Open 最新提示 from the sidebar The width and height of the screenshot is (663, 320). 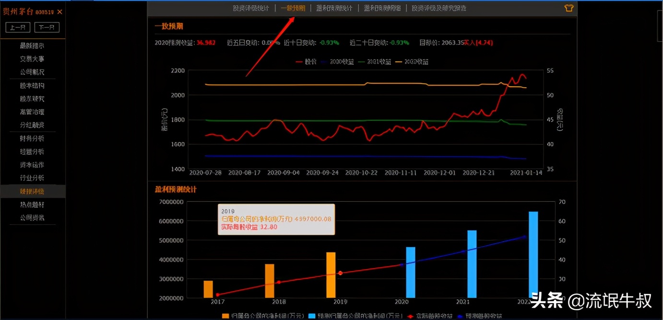pos(32,46)
